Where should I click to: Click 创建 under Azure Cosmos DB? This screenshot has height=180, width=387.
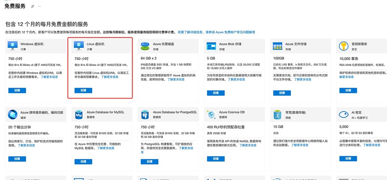(216, 159)
